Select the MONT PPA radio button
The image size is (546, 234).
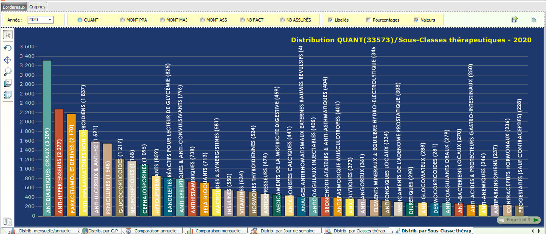coord(122,20)
